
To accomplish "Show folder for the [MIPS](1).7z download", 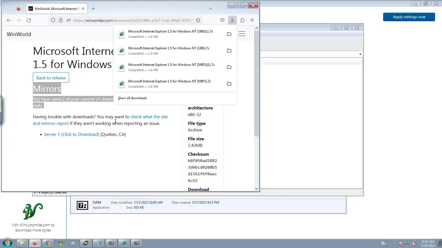I will point(229,67).
